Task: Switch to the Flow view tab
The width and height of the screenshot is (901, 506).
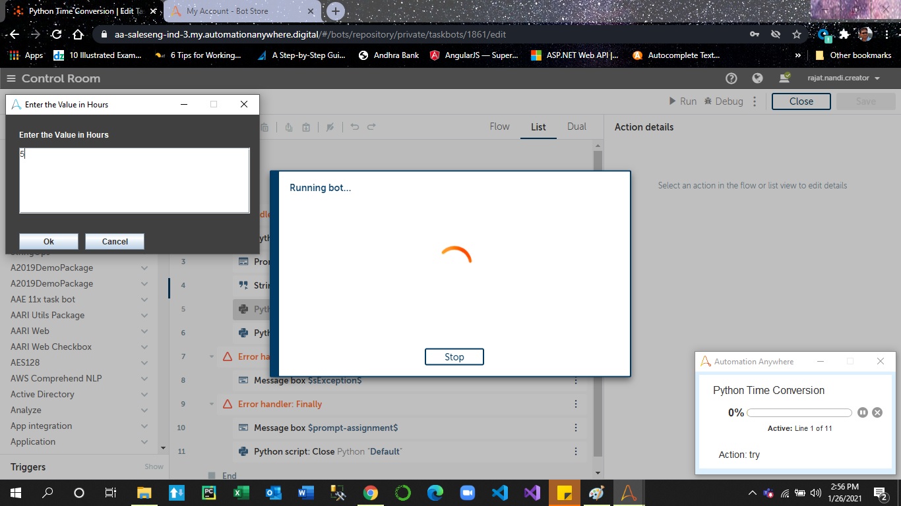Action: (499, 126)
